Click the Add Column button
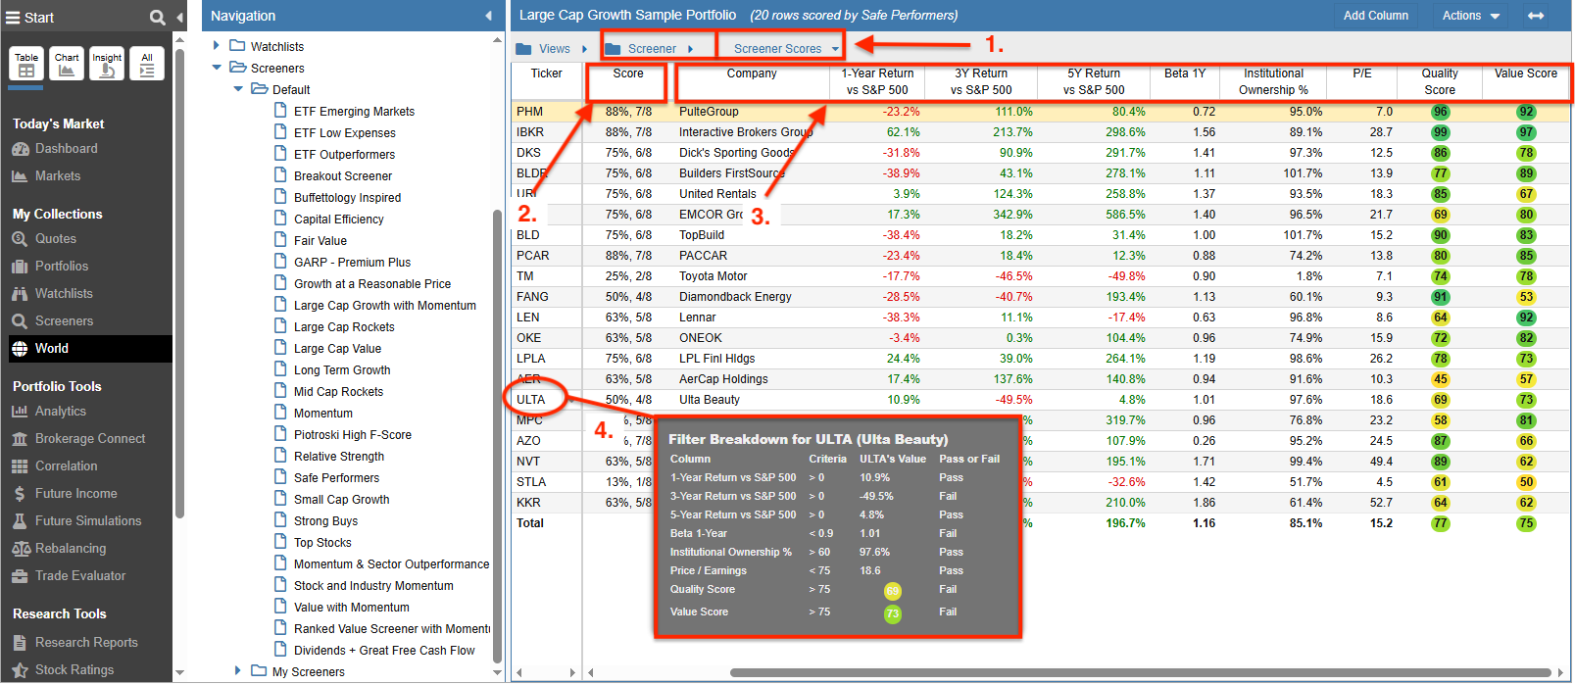This screenshot has height=685, width=1575. point(1376,16)
